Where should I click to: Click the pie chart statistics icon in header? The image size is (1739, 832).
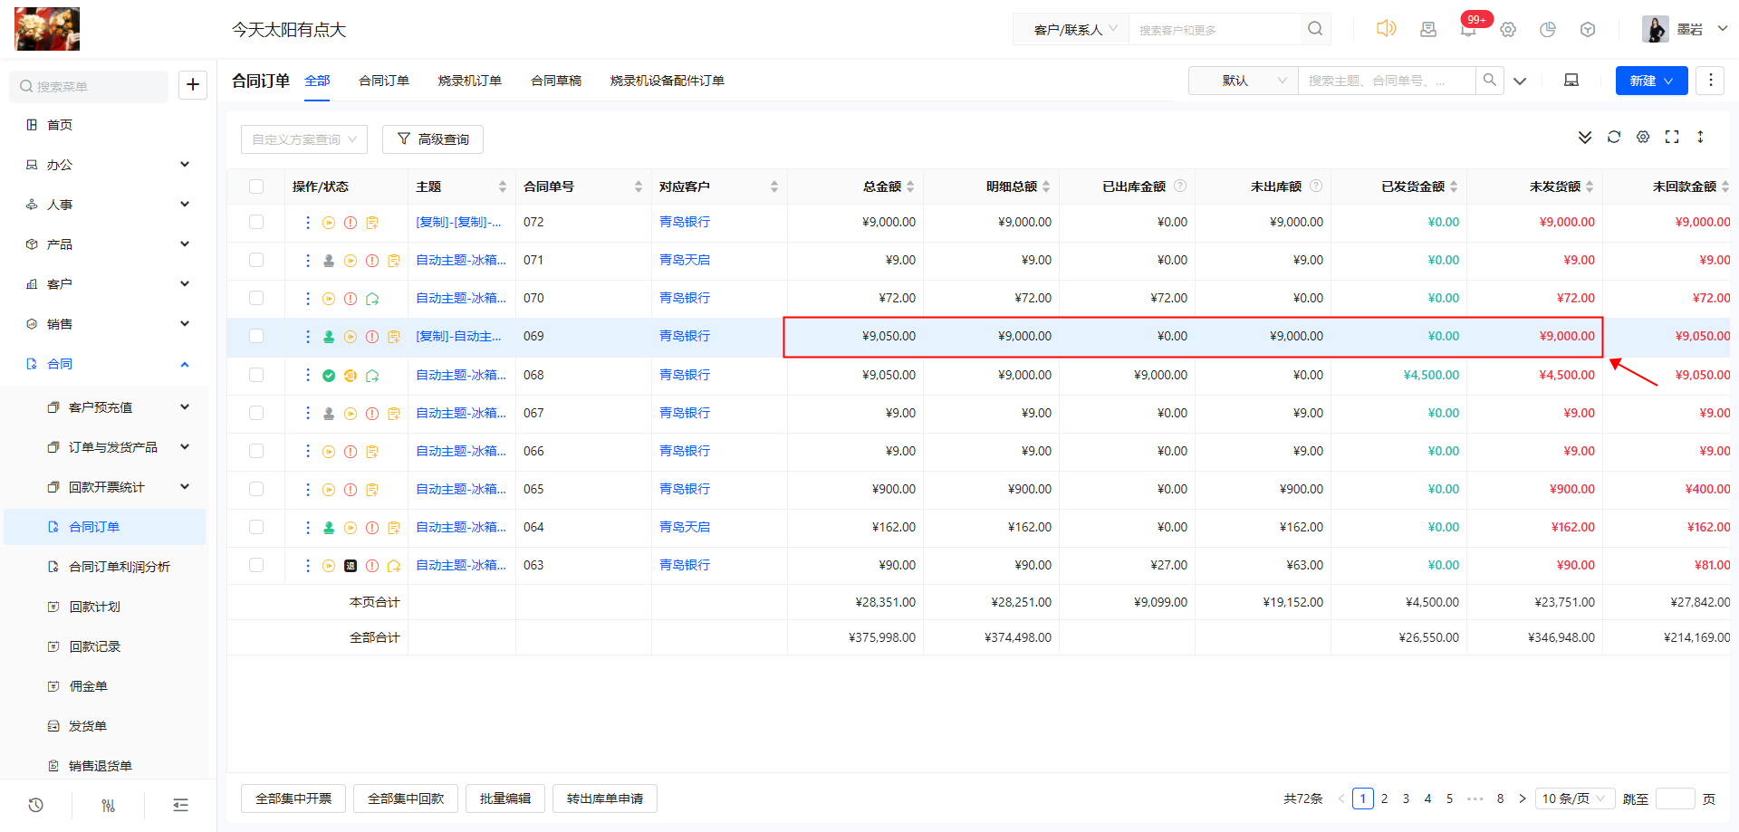1548,29
